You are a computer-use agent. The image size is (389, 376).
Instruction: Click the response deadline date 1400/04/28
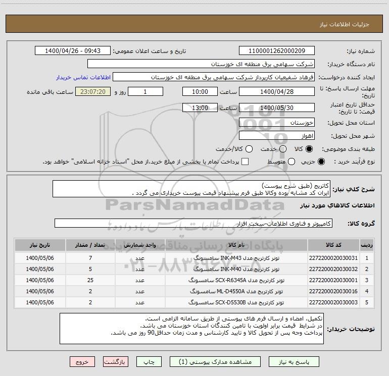[277, 91]
